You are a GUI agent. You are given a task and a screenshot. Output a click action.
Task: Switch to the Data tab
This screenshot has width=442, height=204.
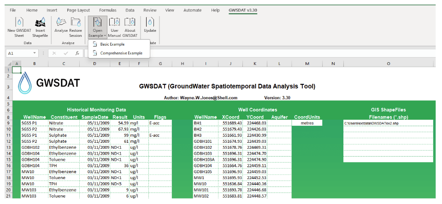pos(130,10)
